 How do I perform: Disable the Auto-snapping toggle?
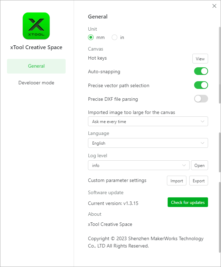pyautogui.click(x=201, y=71)
